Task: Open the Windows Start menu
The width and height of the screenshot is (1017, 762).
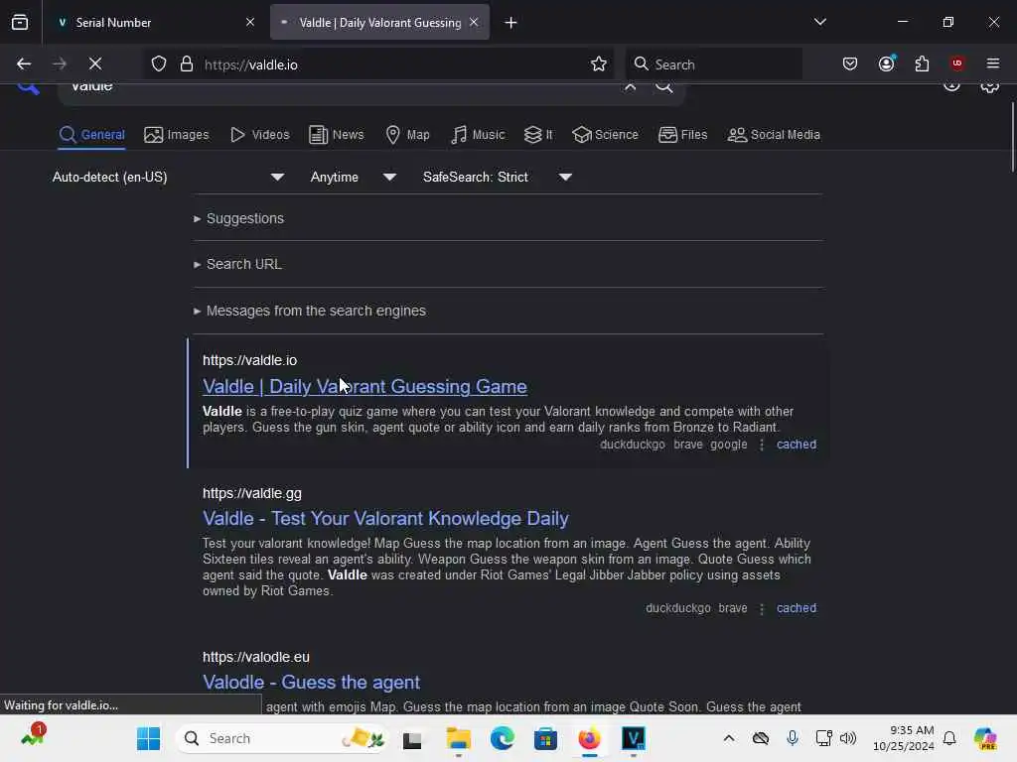Action: tap(149, 738)
